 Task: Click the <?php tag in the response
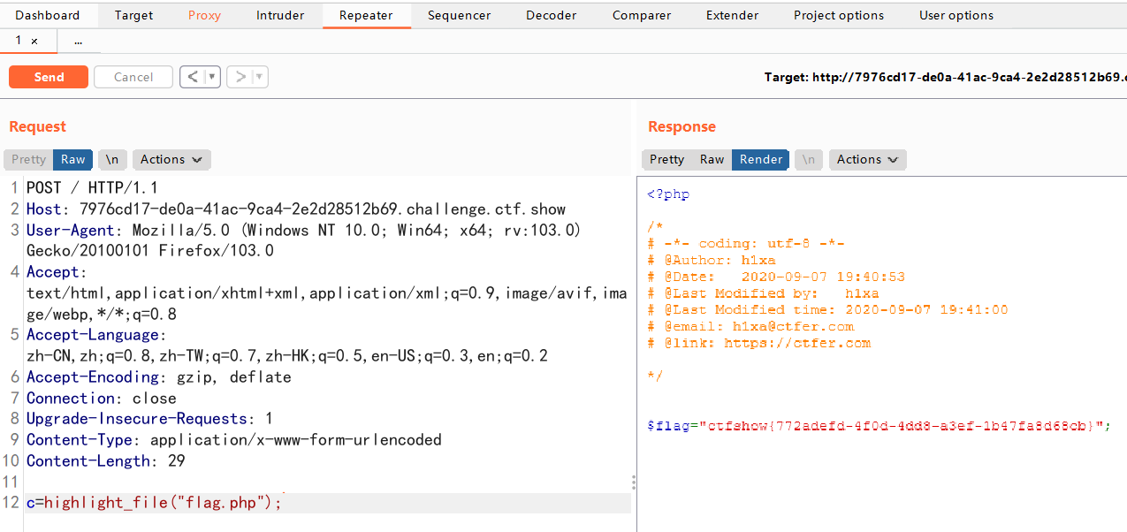pyautogui.click(x=668, y=194)
